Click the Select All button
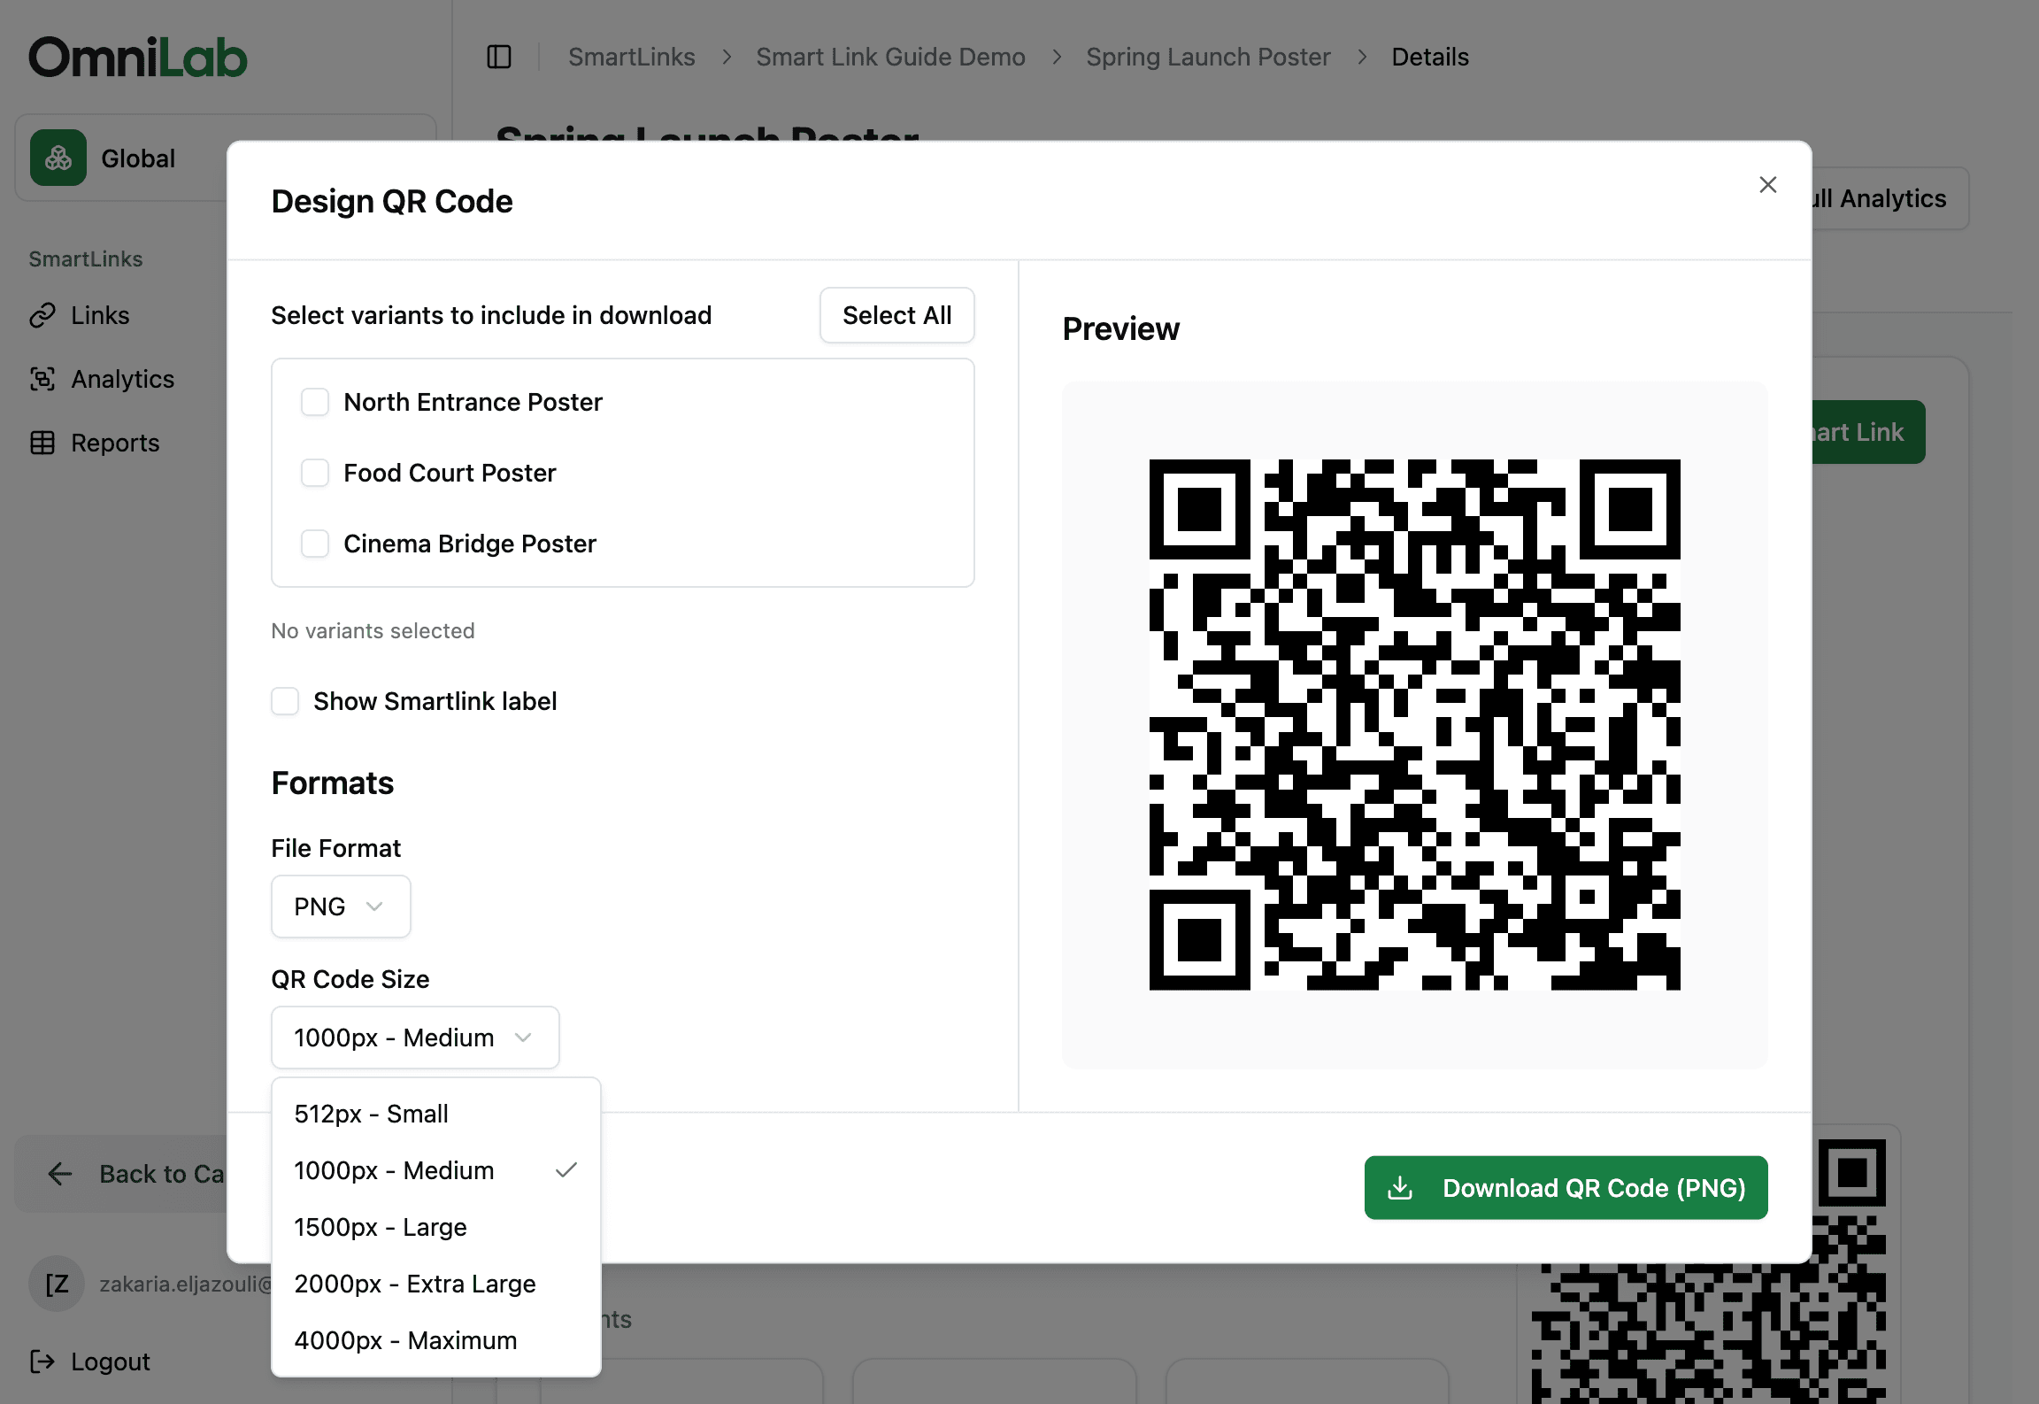This screenshot has height=1404, width=2039. pos(896,315)
